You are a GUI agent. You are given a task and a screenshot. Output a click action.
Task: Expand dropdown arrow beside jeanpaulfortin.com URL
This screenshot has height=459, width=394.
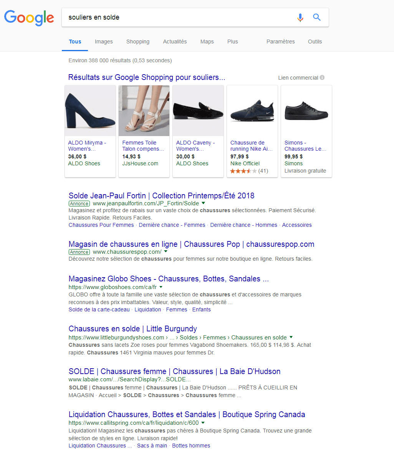point(204,203)
